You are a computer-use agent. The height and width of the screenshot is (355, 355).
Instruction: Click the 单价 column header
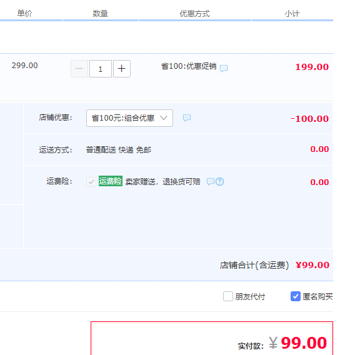24,13
